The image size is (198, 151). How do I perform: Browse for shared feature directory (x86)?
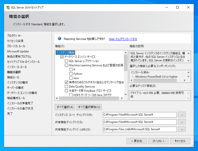(x=182, y=130)
